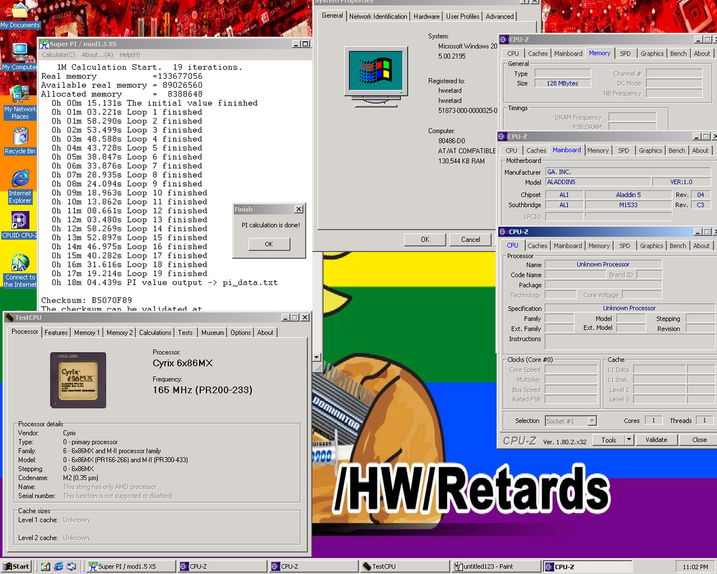
Task: Open the About...(A) menu in Super PI
Action: tap(97, 55)
